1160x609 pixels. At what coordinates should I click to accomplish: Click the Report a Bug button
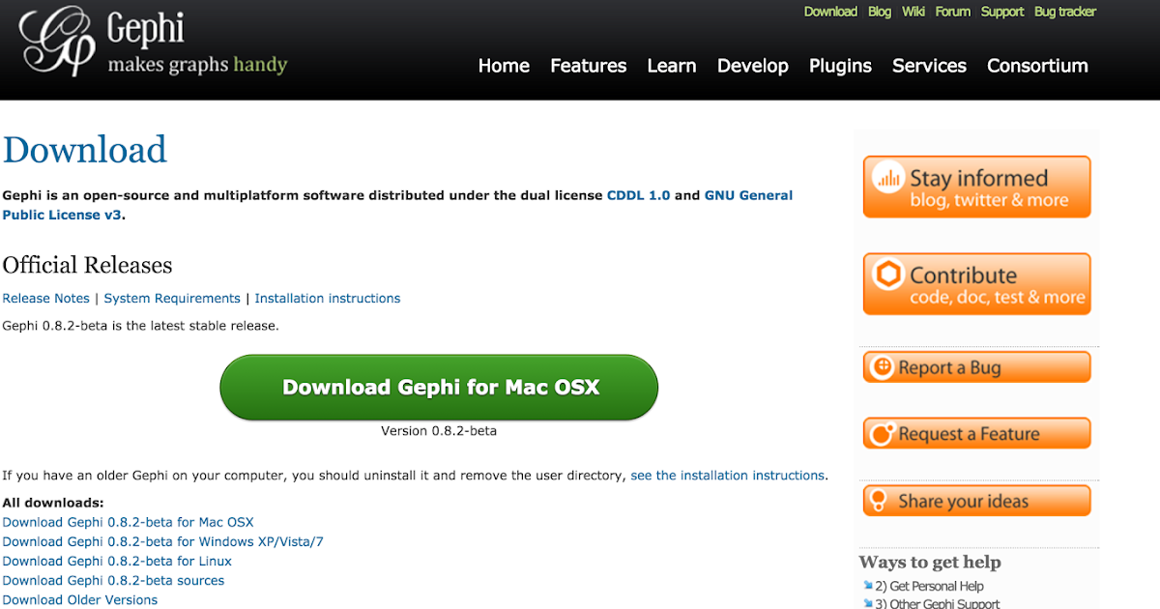[x=976, y=367]
